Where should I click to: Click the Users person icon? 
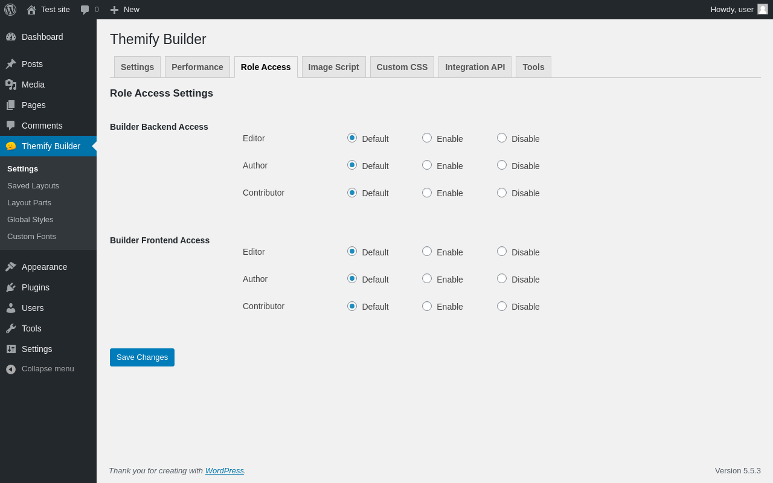(x=11, y=308)
